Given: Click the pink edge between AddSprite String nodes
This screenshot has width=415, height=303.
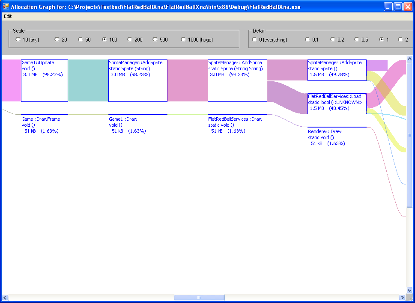Looking at the screenshot, I should 188,80.
